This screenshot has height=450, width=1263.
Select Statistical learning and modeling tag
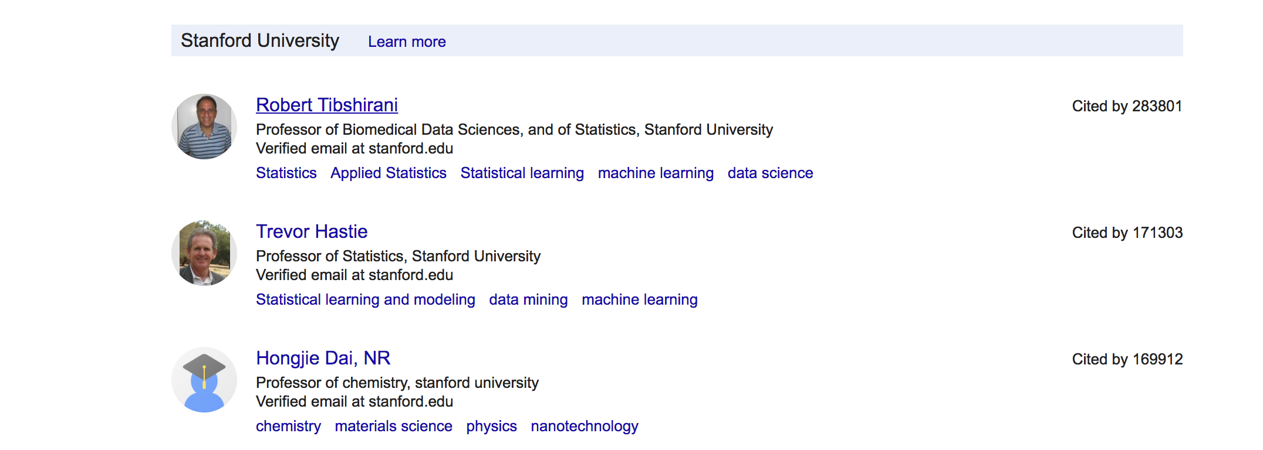coord(365,299)
